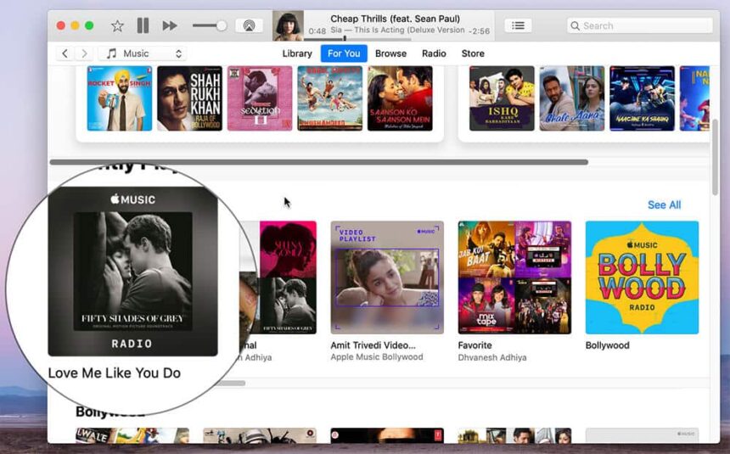Open the Ishq album cover
The width and height of the screenshot is (730, 454).
(x=502, y=98)
